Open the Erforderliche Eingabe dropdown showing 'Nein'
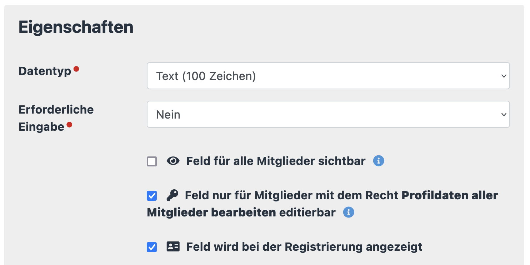Viewport: 530px width, 265px height. (328, 115)
